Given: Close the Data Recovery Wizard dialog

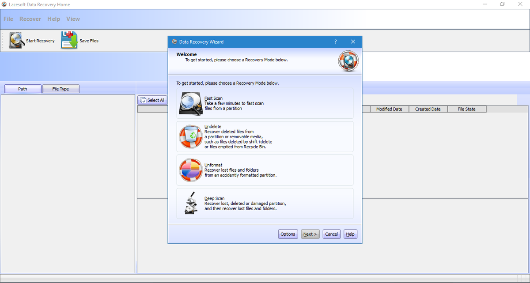Looking at the screenshot, I should point(353,42).
